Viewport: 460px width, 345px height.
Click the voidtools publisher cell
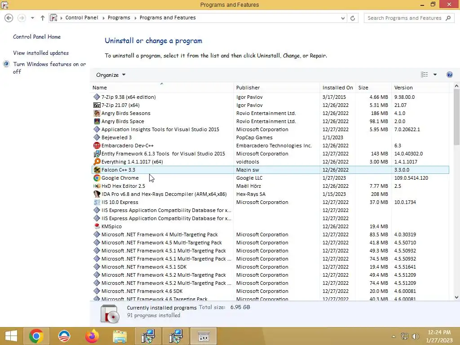pyautogui.click(x=248, y=162)
